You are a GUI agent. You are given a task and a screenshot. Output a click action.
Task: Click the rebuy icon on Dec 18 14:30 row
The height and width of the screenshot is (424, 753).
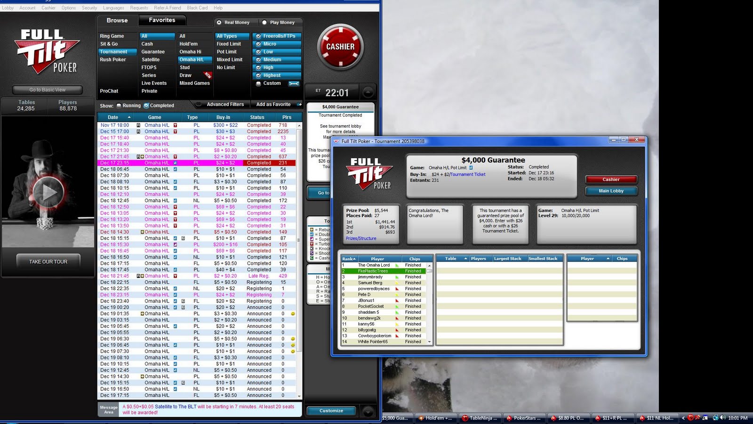point(142,232)
